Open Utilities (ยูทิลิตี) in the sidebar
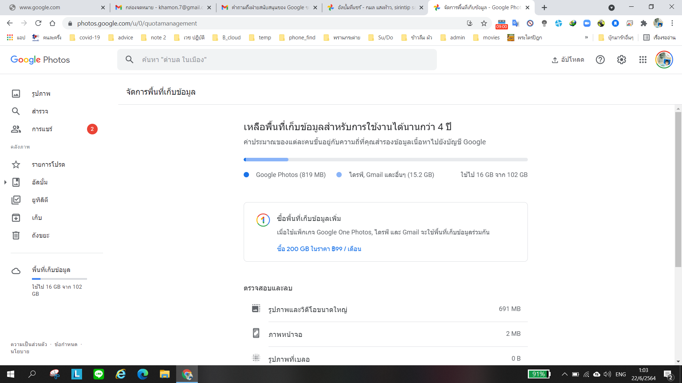 [40, 200]
